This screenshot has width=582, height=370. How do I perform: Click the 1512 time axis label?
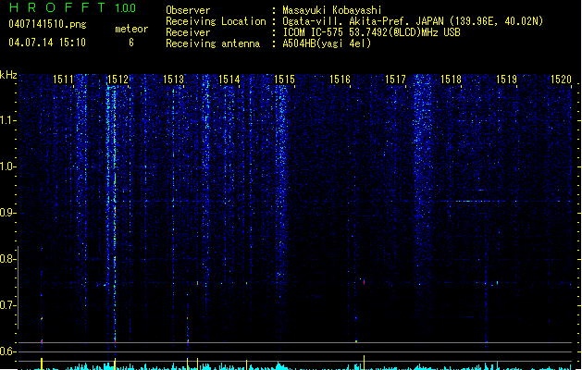118,80
